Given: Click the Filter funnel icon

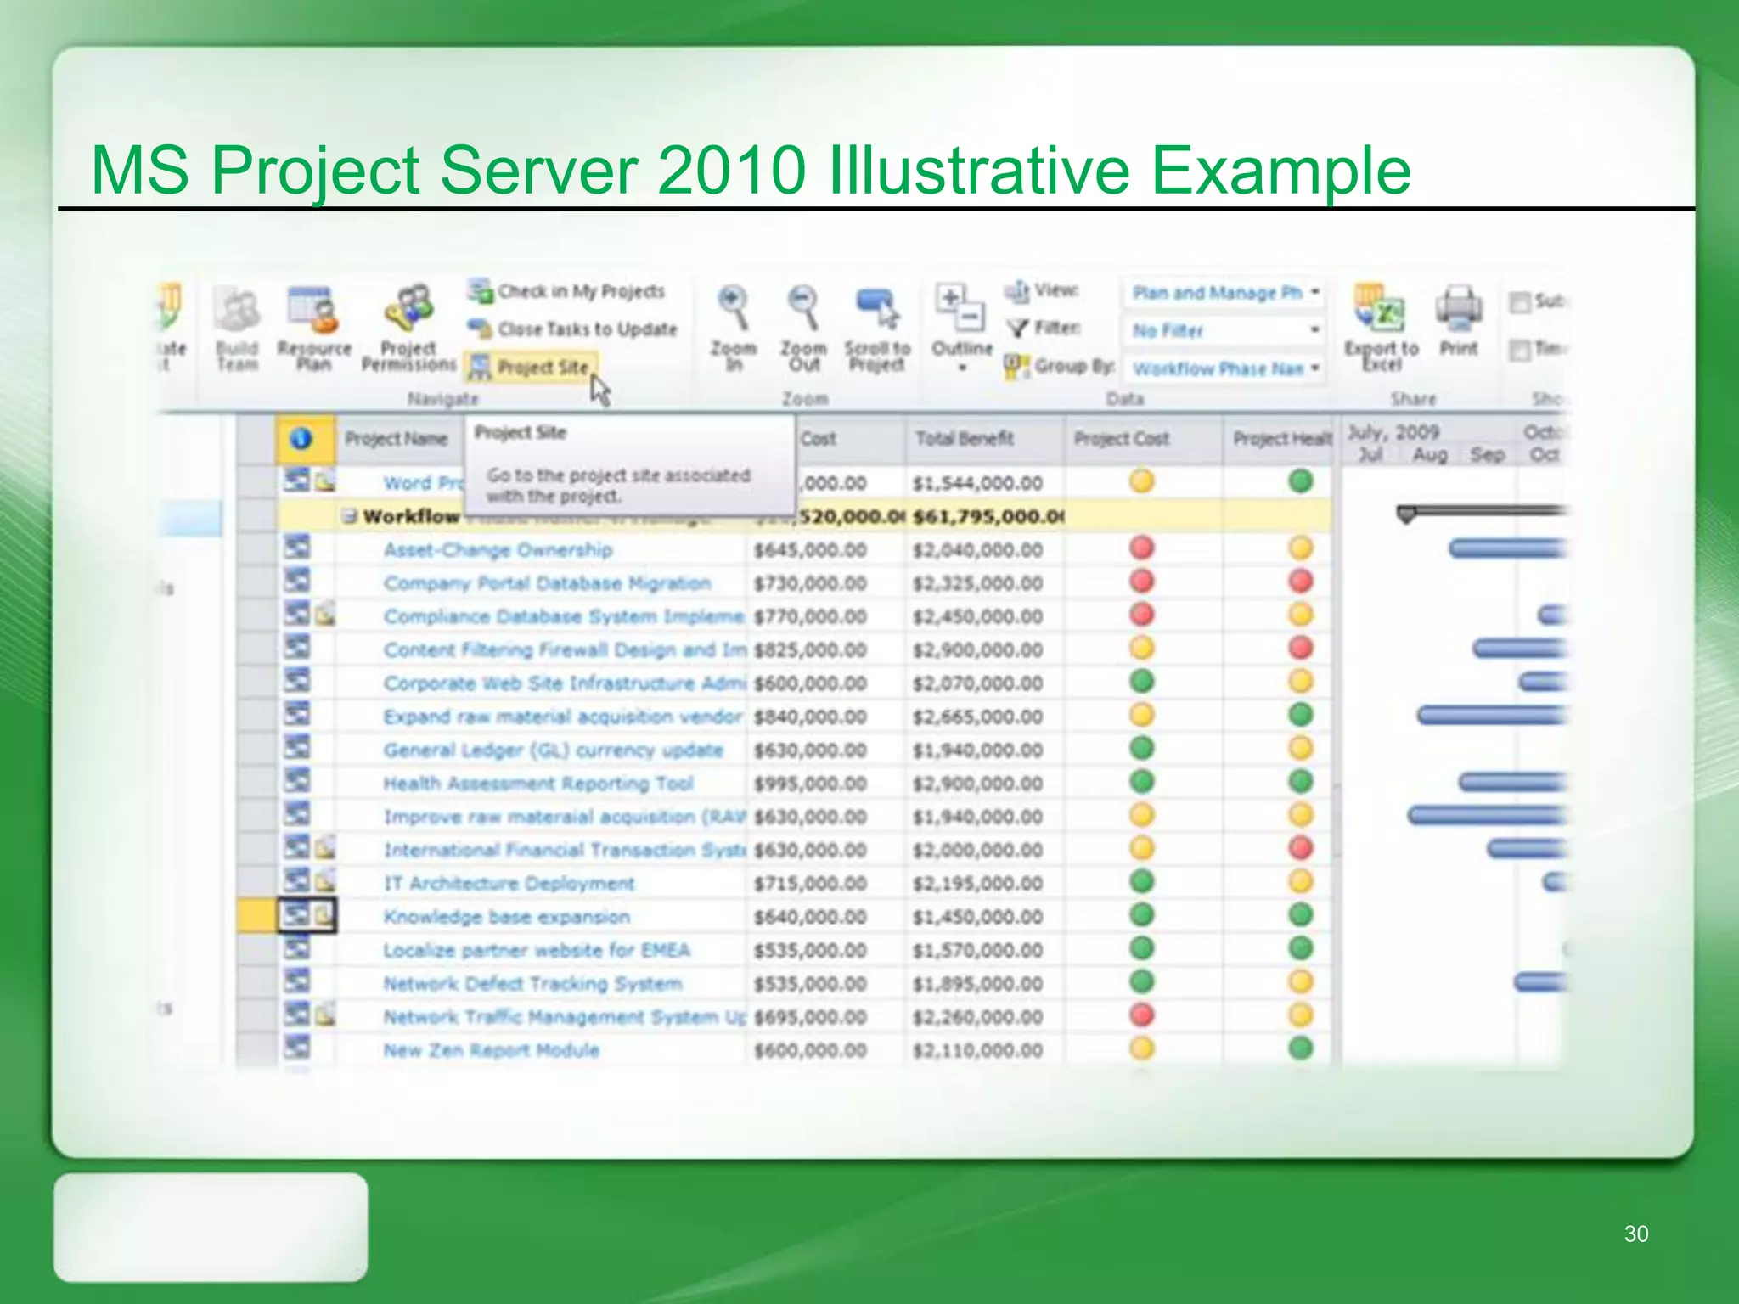Looking at the screenshot, I should pyautogui.click(x=1017, y=329).
